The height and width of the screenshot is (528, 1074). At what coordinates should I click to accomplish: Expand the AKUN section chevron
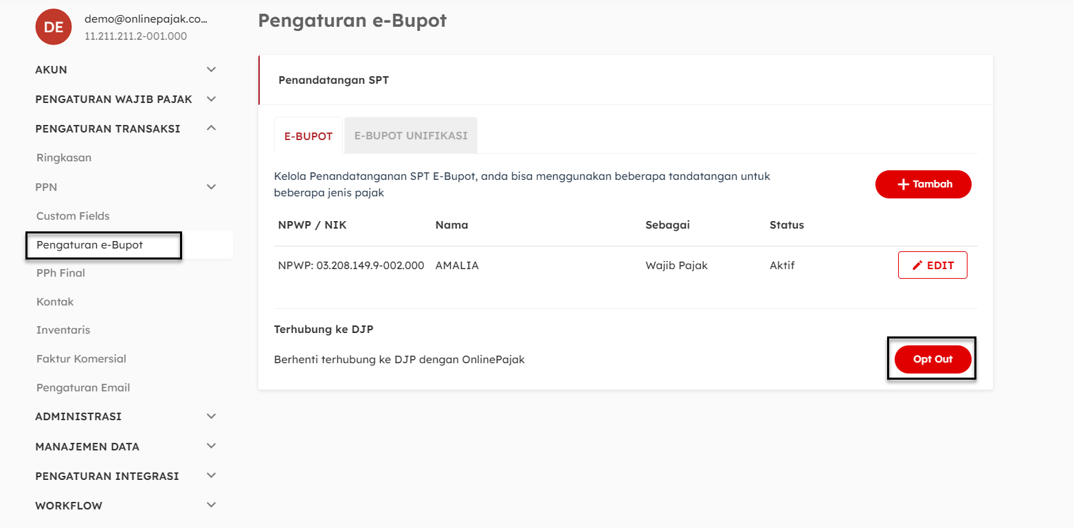[212, 69]
